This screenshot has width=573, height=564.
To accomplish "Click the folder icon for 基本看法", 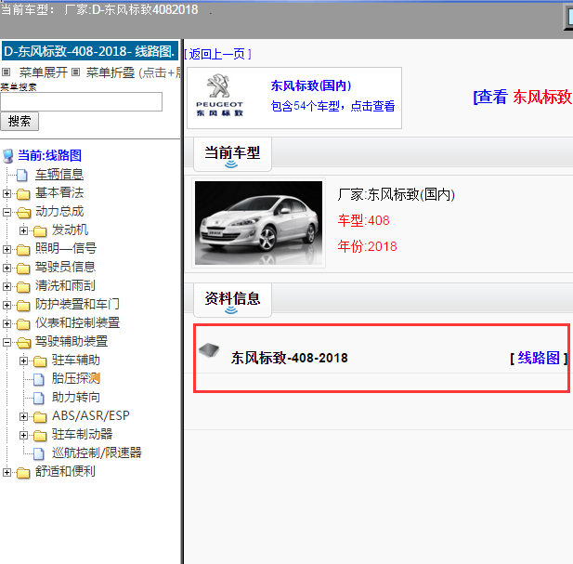I will pyautogui.click(x=23, y=193).
